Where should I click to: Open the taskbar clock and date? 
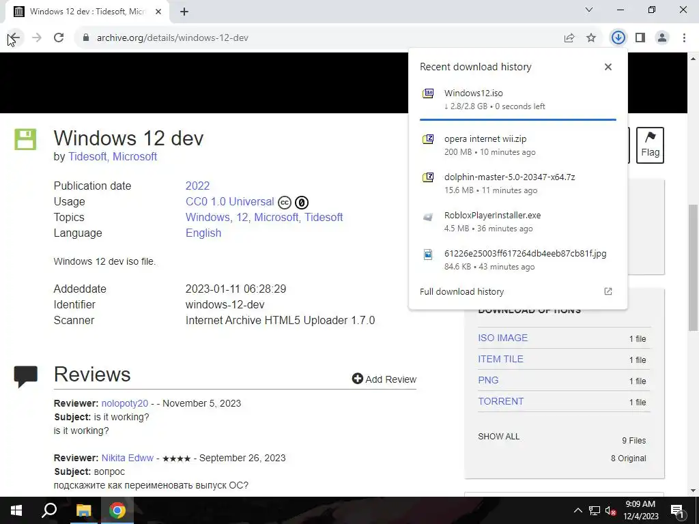click(640, 510)
